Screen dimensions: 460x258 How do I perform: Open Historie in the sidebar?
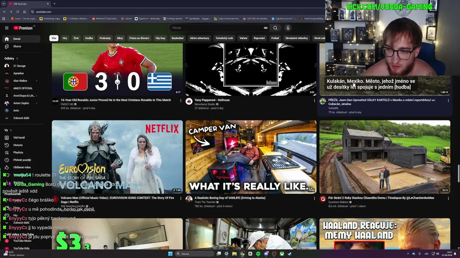click(x=22, y=145)
